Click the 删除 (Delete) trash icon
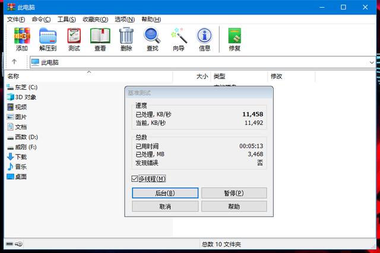The height and width of the screenshot is (253, 380). tap(126, 39)
